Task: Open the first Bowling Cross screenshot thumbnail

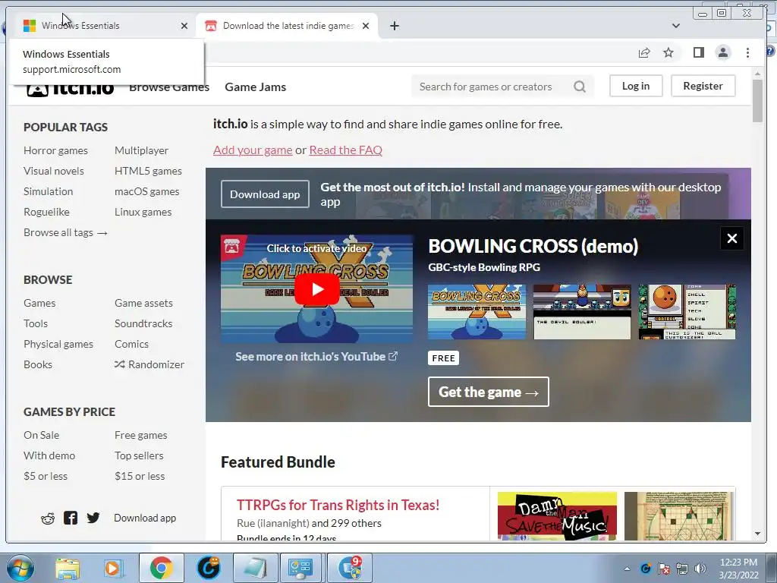Action: (477, 312)
